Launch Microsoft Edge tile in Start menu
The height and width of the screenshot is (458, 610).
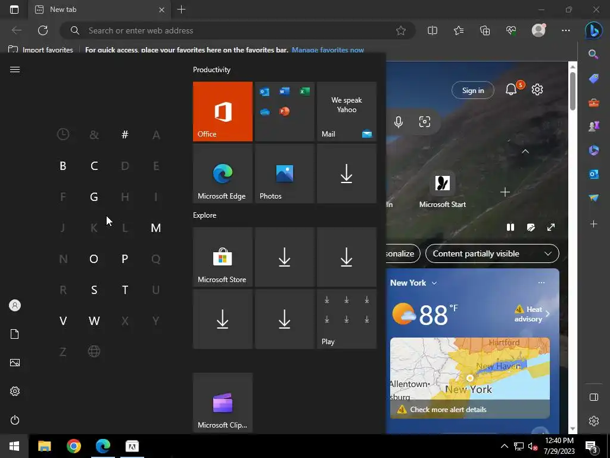click(223, 174)
